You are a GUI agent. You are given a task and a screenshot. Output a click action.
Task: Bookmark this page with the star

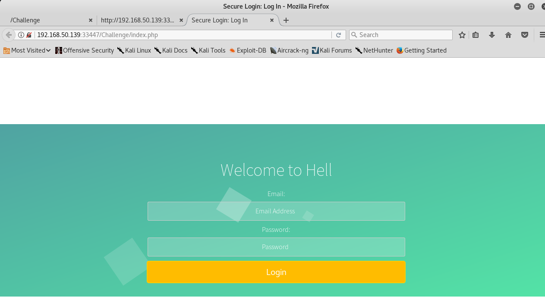pos(462,35)
